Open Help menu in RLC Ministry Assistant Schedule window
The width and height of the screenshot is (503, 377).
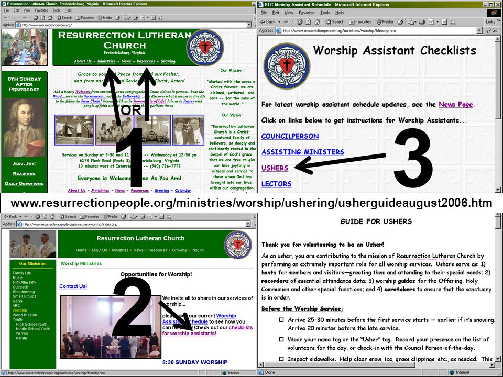(340, 13)
